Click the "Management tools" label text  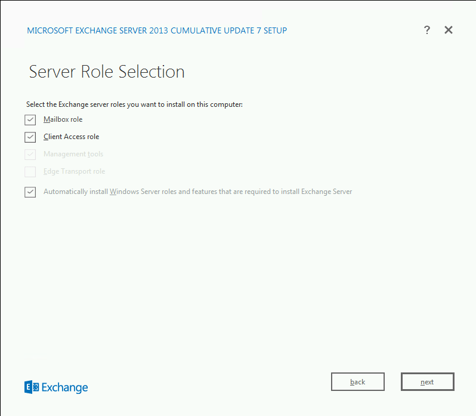click(73, 154)
